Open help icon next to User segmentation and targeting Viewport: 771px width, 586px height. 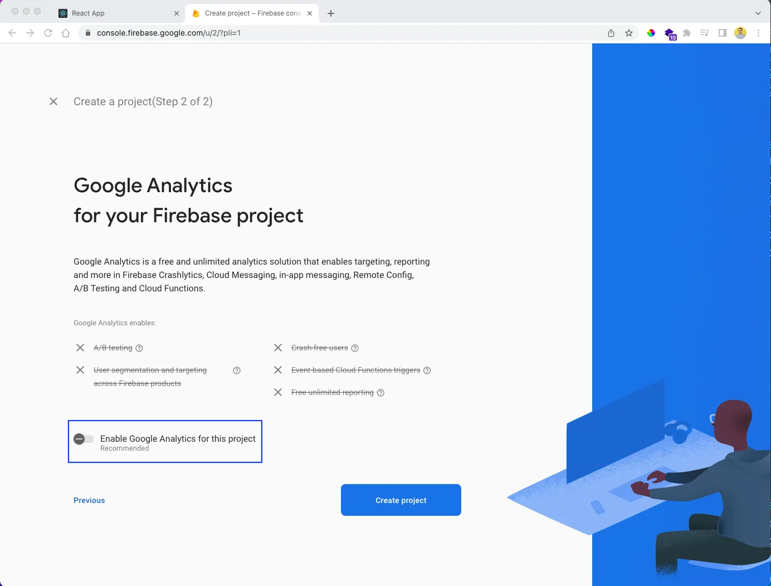(237, 370)
